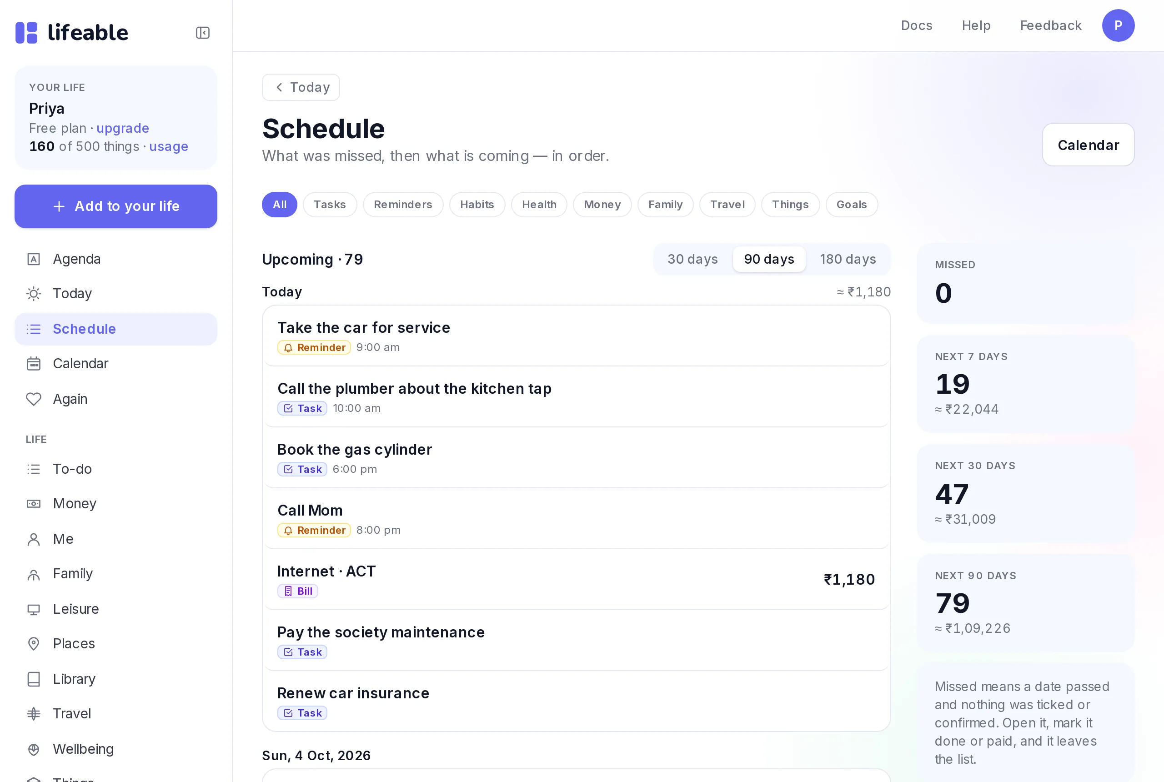Click the Library book icon
Image resolution: width=1164 pixels, height=782 pixels.
[x=33, y=679]
